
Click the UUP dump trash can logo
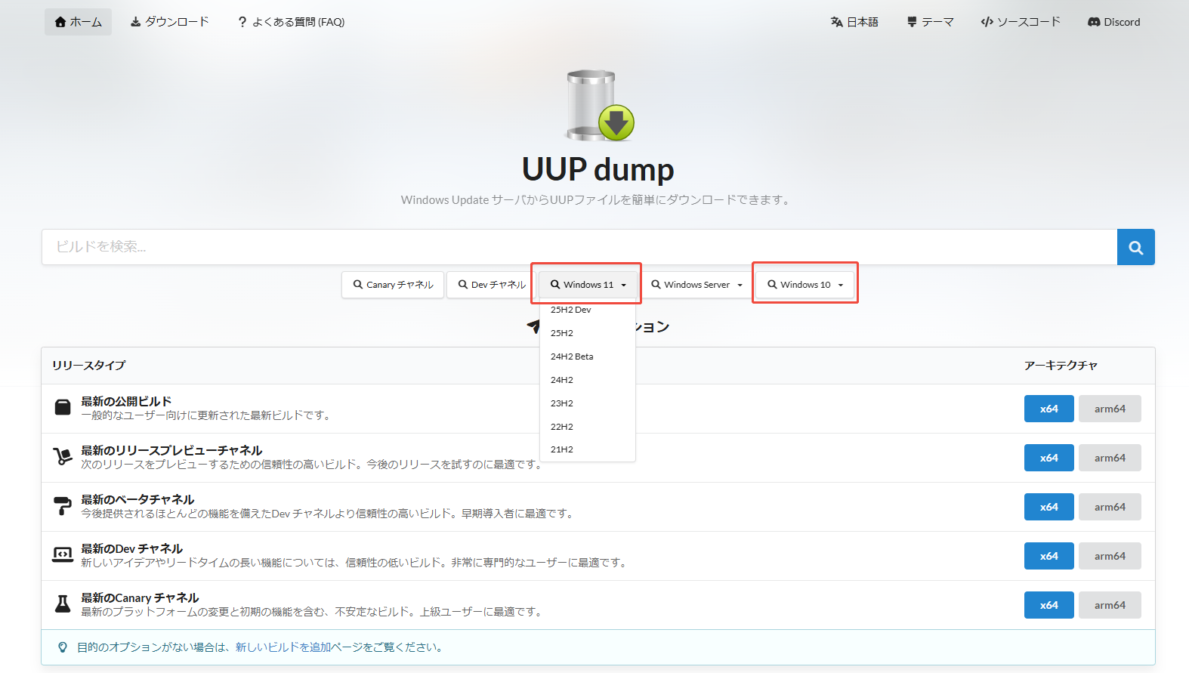(x=600, y=106)
